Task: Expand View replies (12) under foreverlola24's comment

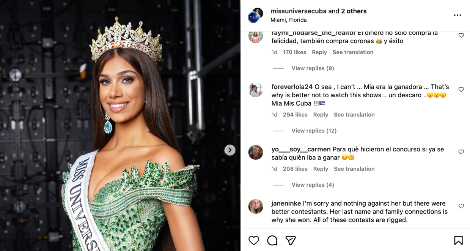Action: click(x=313, y=131)
